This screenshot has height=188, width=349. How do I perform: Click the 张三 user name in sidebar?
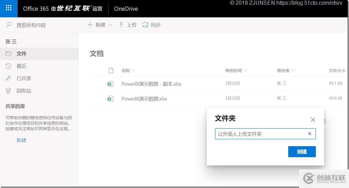[x=11, y=42]
